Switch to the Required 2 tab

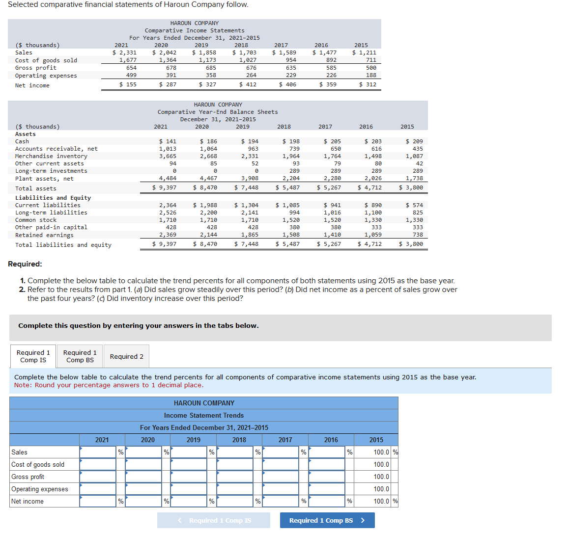click(127, 356)
